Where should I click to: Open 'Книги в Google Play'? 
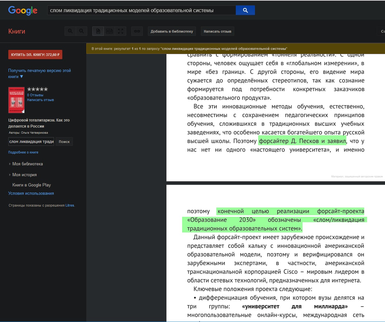click(x=32, y=185)
